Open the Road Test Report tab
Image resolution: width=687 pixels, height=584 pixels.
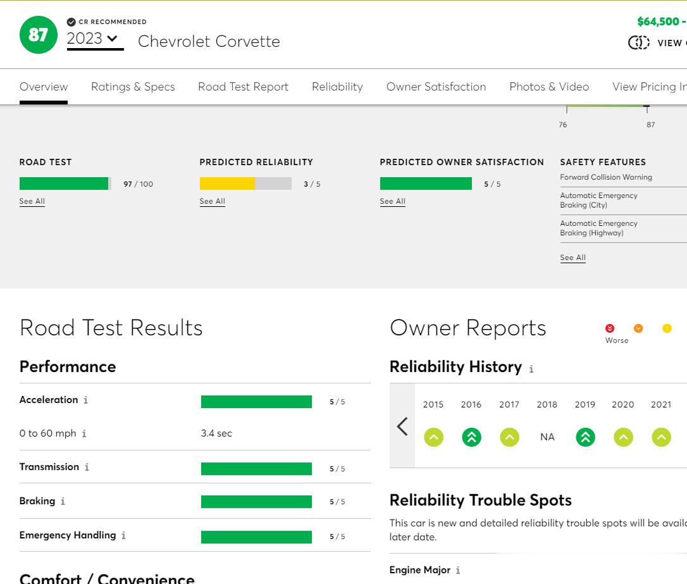pos(243,87)
